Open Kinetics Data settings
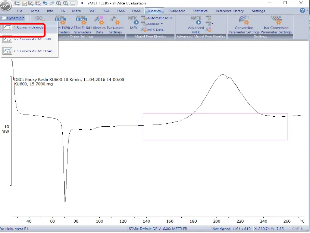Screen dimensions: 310x233 (99, 25)
